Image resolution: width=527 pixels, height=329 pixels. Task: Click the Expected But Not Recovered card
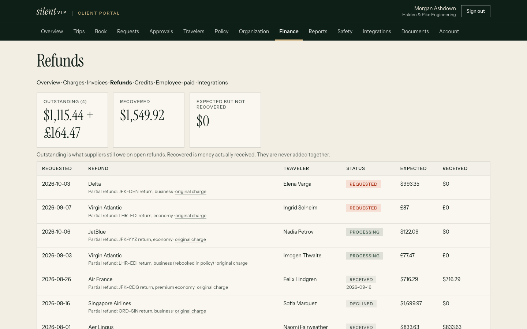[x=225, y=120]
